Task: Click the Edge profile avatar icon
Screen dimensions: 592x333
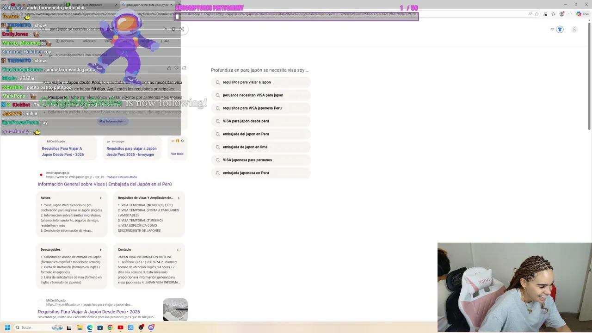Action: pos(561,14)
